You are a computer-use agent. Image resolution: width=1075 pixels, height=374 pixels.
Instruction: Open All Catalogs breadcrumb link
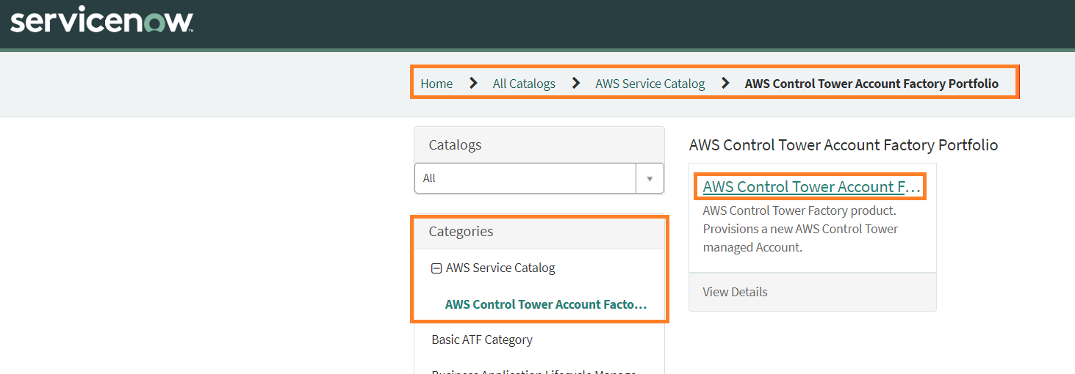(524, 84)
